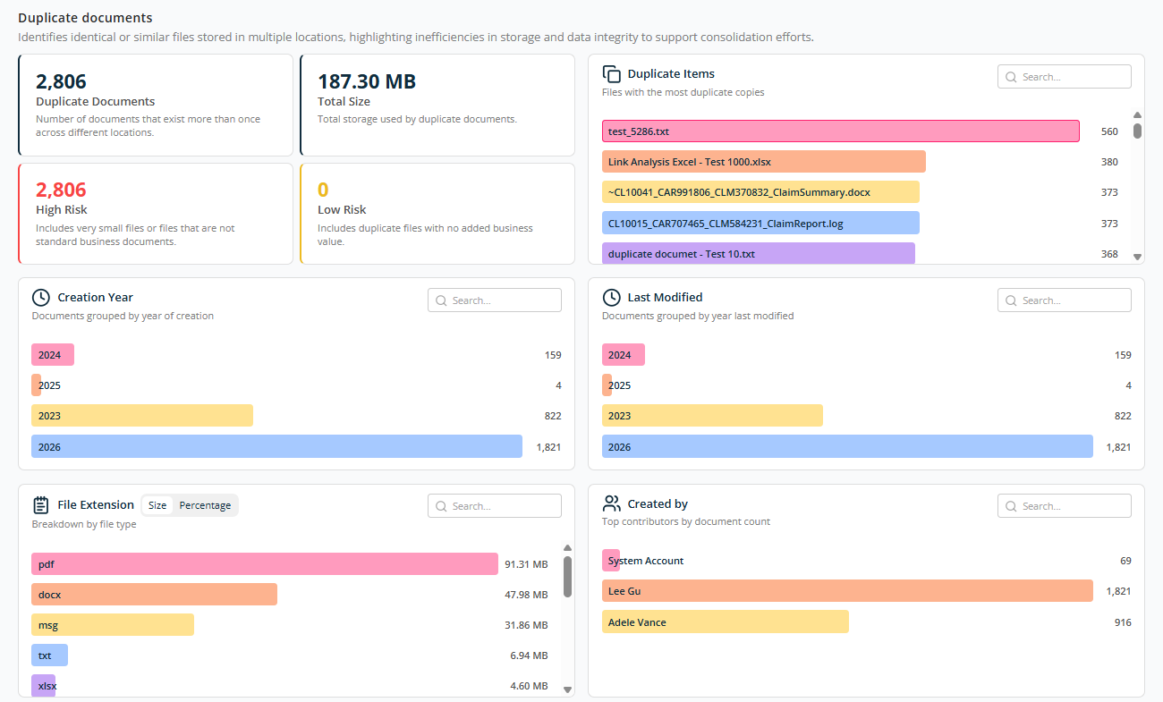This screenshot has width=1163, height=702.
Task: Select the 2026 bar in Last Modified
Action: click(x=847, y=446)
